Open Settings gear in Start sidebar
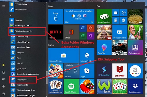147x97 pixels. point(4,86)
